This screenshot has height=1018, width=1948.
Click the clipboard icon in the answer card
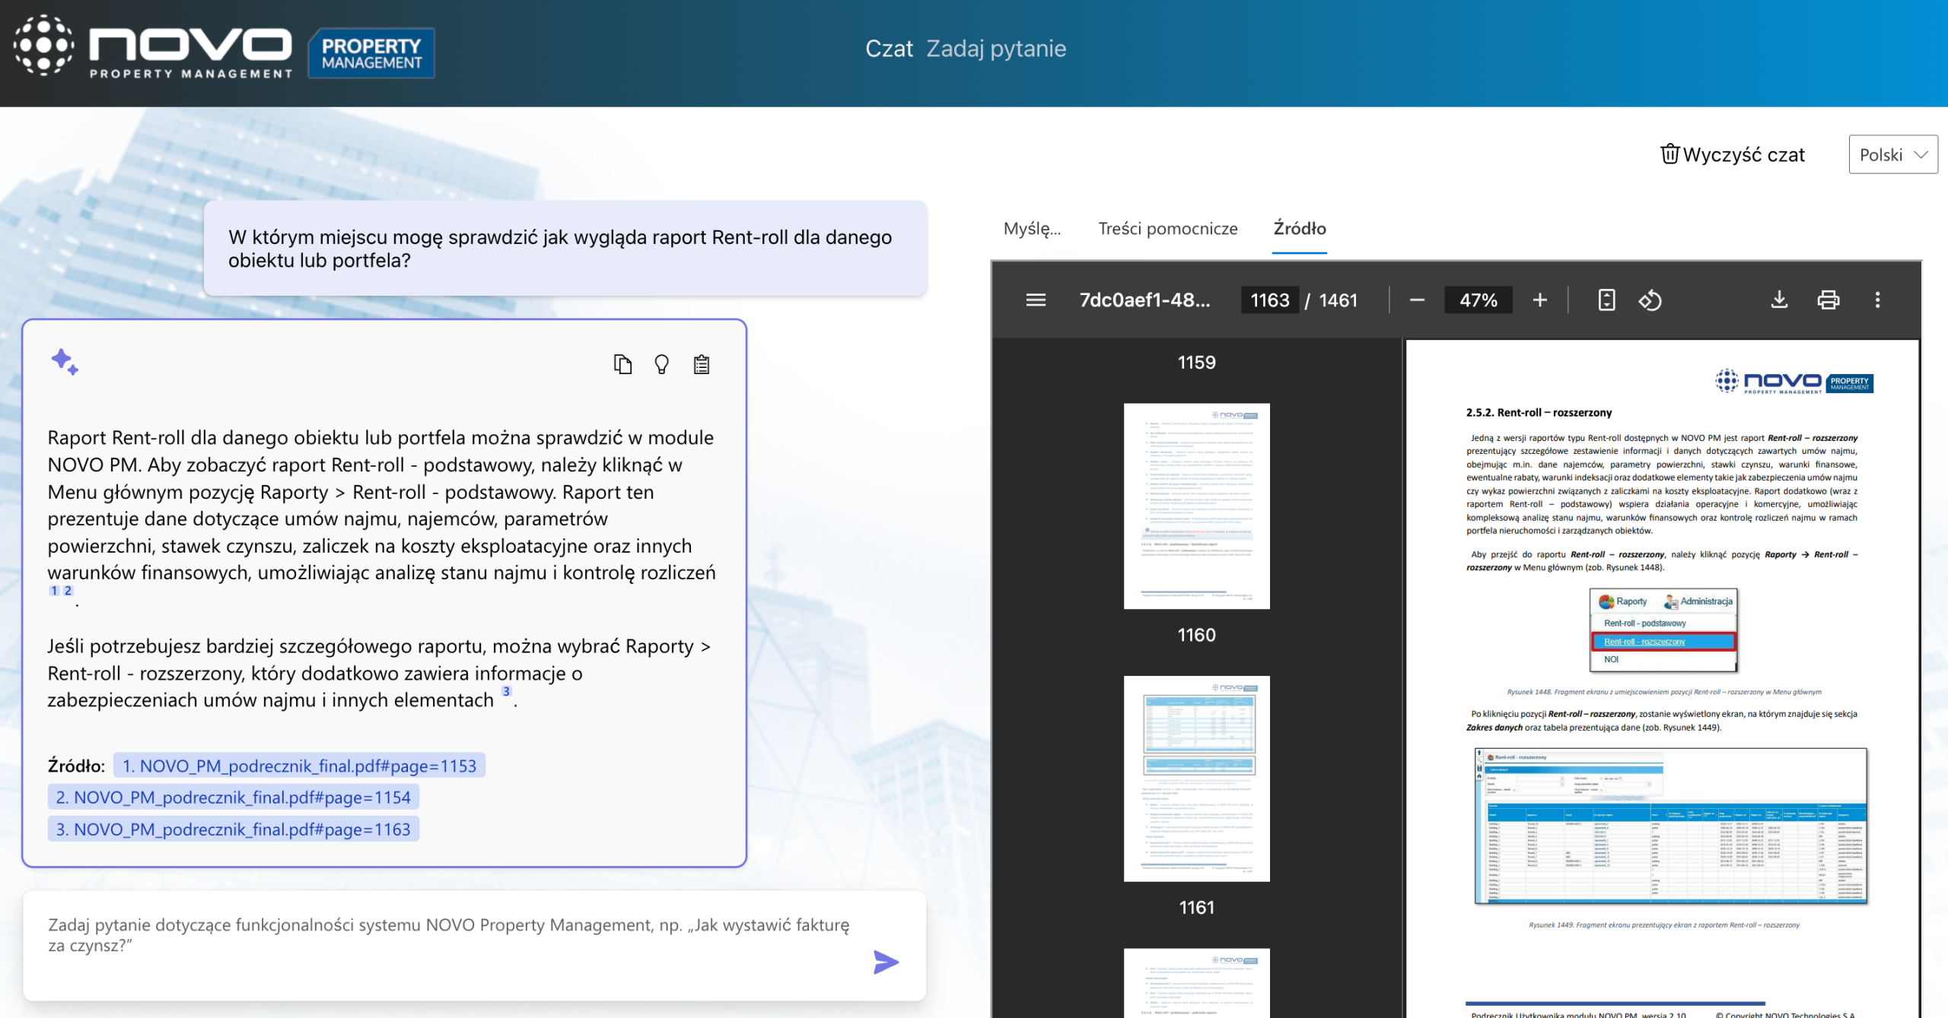(702, 365)
